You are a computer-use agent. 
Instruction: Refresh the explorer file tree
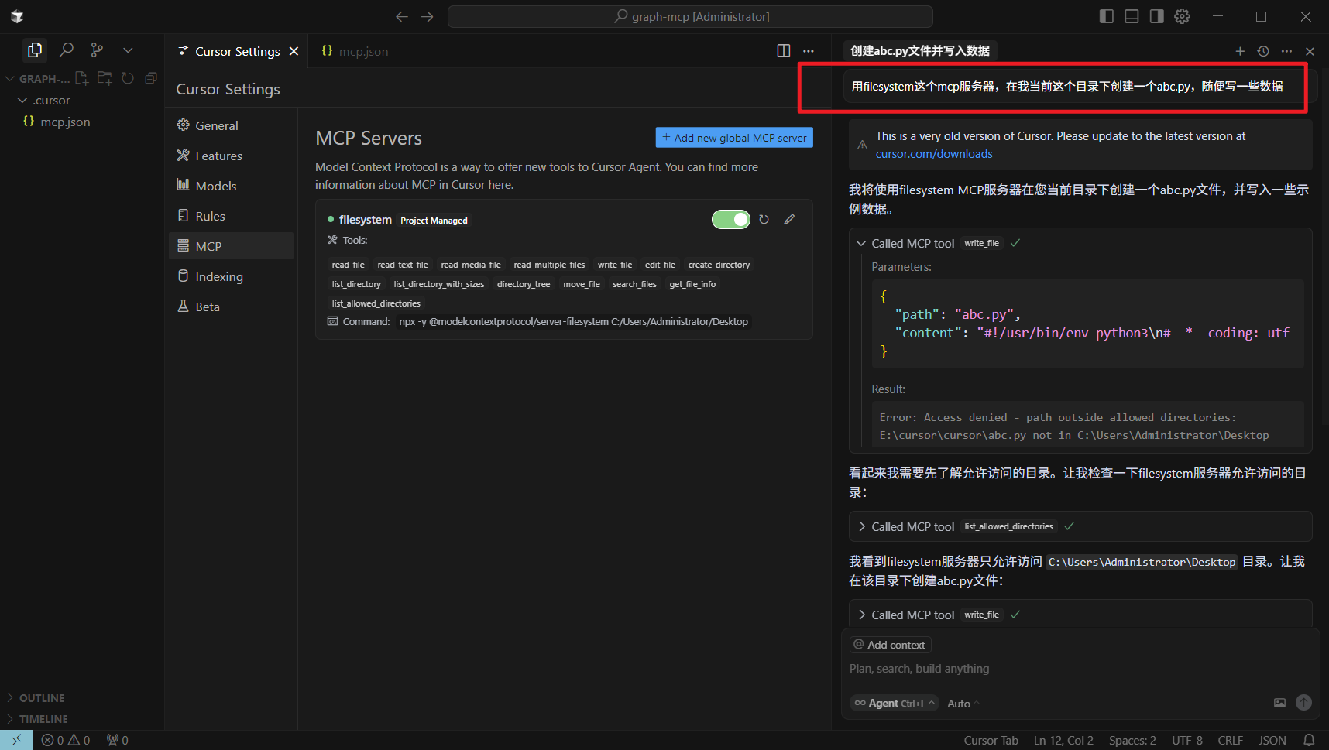(128, 78)
